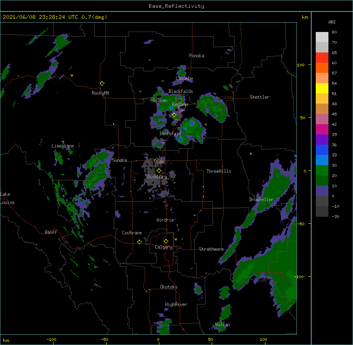
Task: Click the dBZ legend heading
Action: [x=332, y=22]
